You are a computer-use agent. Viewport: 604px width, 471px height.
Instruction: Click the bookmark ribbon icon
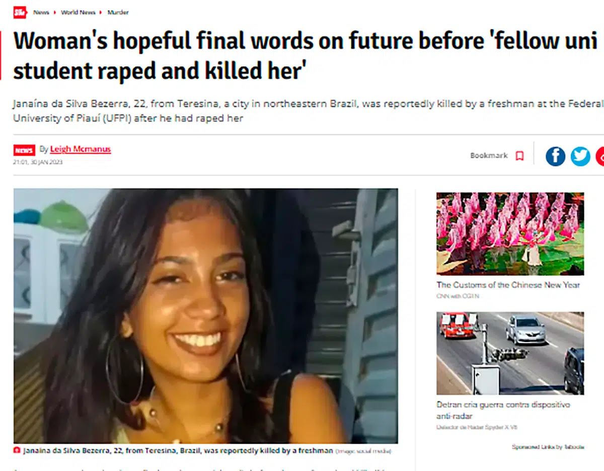pos(520,156)
